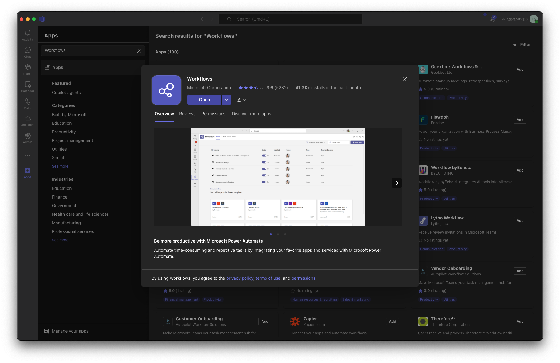Show next screenshot with right arrow
Screen dimensions: 560x363
[x=397, y=183]
